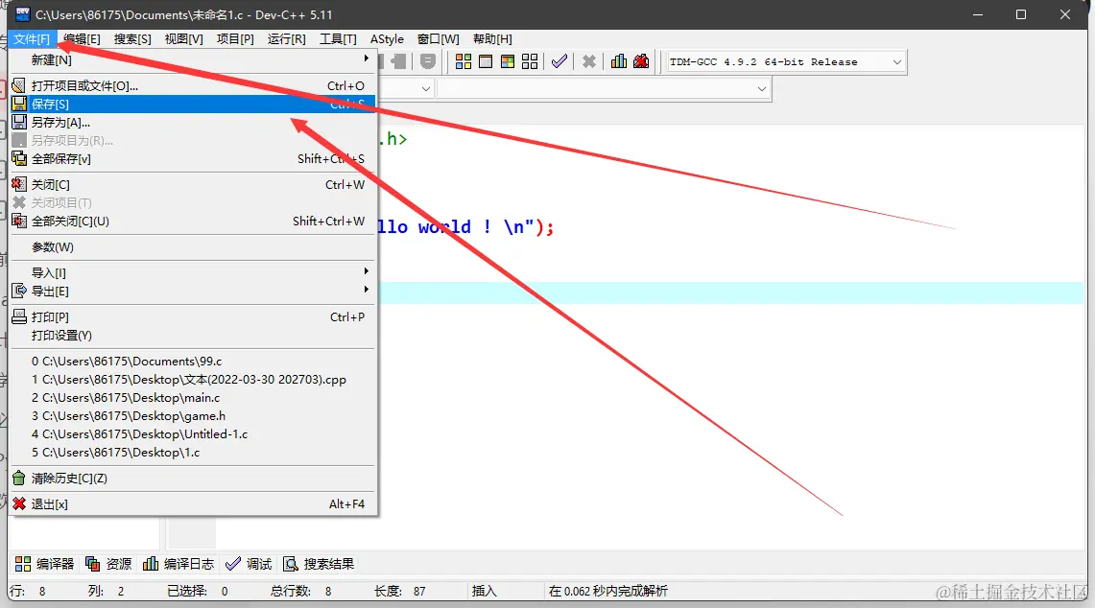Click the 在 0.062 秒内完成解析 status message

(607, 591)
